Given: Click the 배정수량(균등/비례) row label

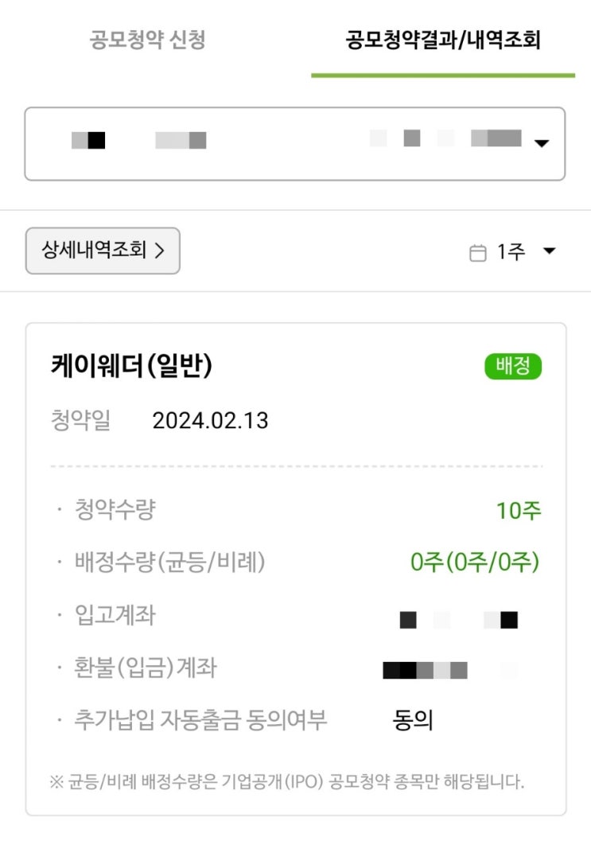Looking at the screenshot, I should click(x=169, y=563).
